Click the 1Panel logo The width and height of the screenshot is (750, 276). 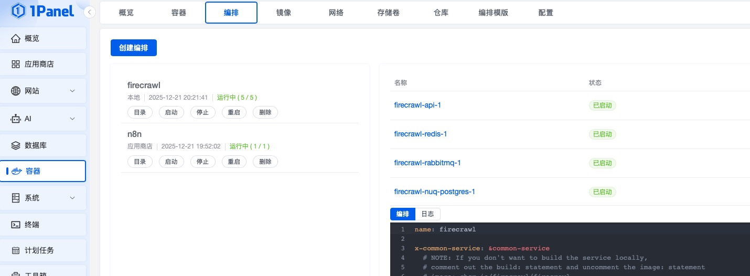tap(42, 10)
